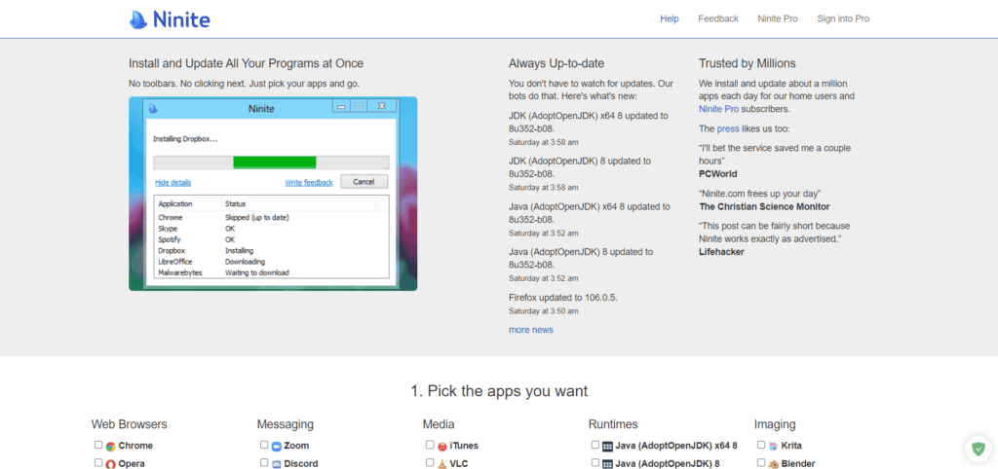Viewport: 998px width, 469px height.
Task: Tick the Chrome checkbox
Action: point(98,445)
